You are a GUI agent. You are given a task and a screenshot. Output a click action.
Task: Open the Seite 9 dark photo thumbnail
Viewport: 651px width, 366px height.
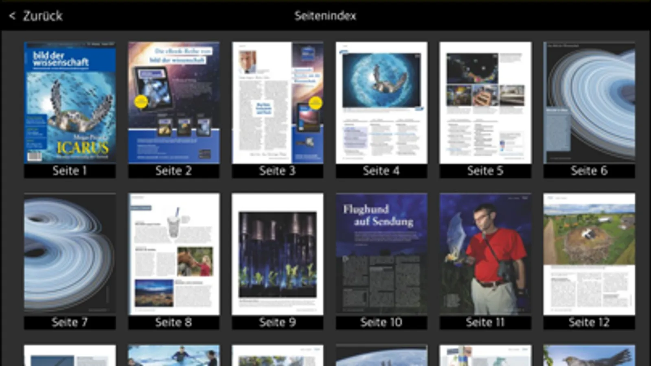[278, 254]
